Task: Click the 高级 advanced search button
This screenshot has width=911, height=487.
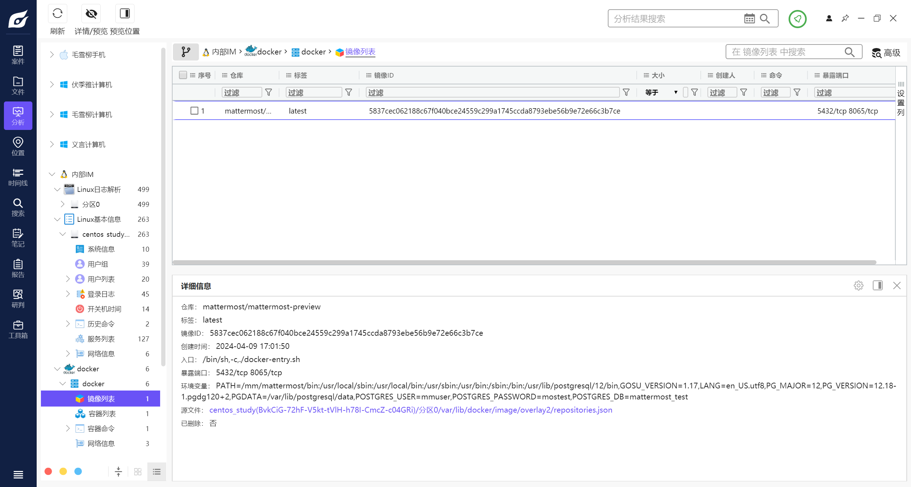Action: pos(886,53)
